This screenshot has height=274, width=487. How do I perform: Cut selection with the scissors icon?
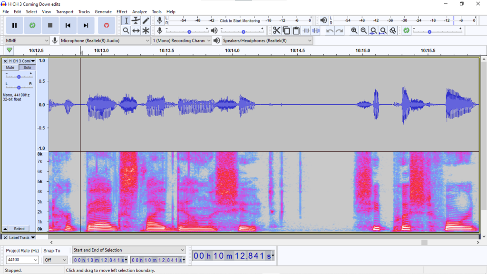coord(276,30)
